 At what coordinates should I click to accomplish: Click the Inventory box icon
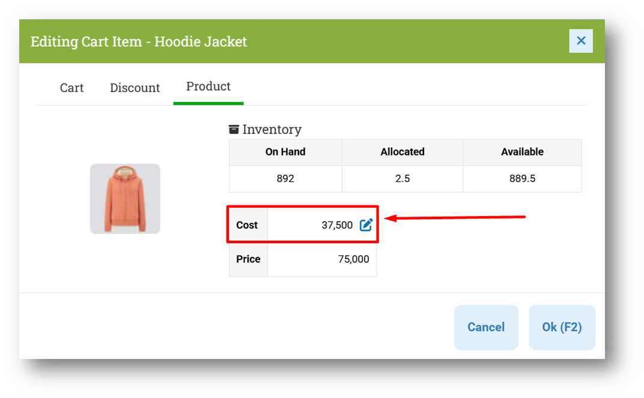click(x=234, y=130)
